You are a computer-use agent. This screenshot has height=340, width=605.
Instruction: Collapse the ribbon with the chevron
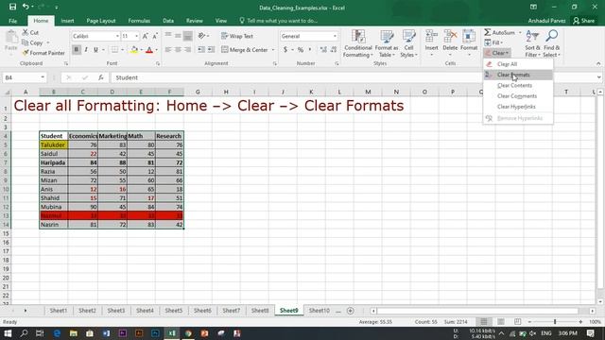(598, 63)
